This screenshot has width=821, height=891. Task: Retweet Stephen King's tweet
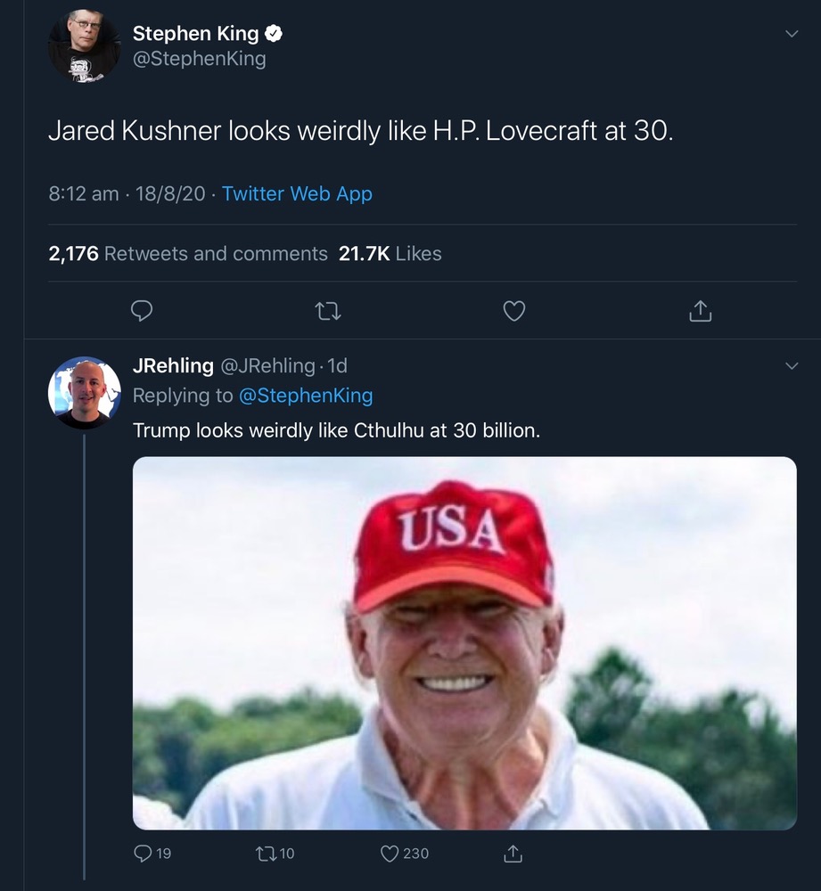coord(328,311)
